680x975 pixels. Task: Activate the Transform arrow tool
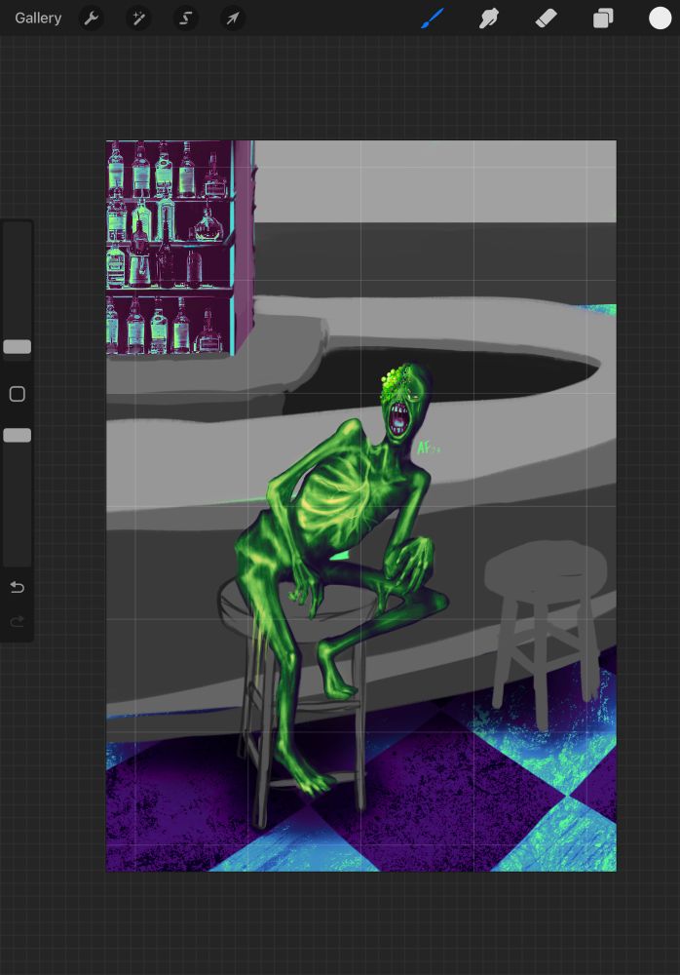coord(233,19)
